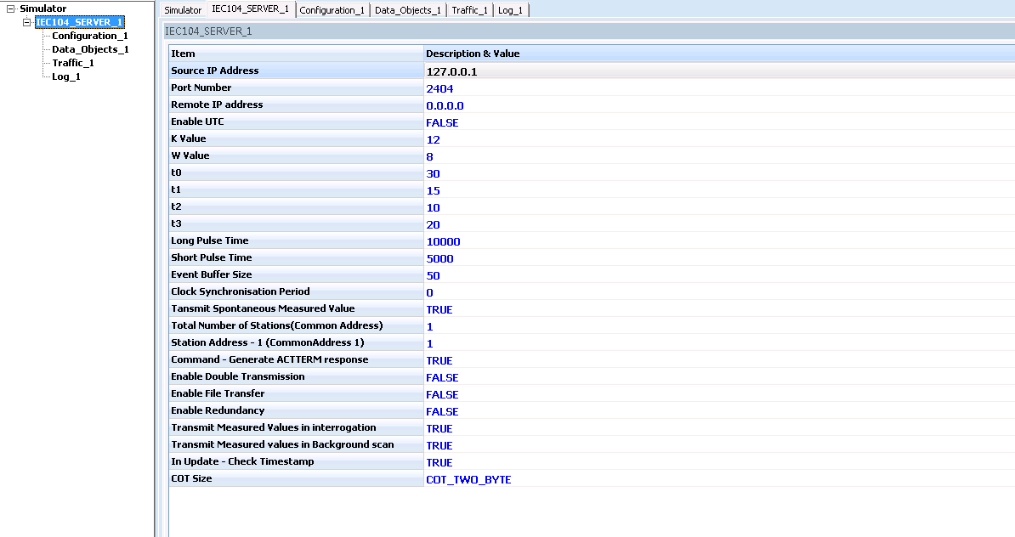The width and height of the screenshot is (1015, 537).
Task: Click the In Update - Check Timestamp label
Action: (x=243, y=461)
